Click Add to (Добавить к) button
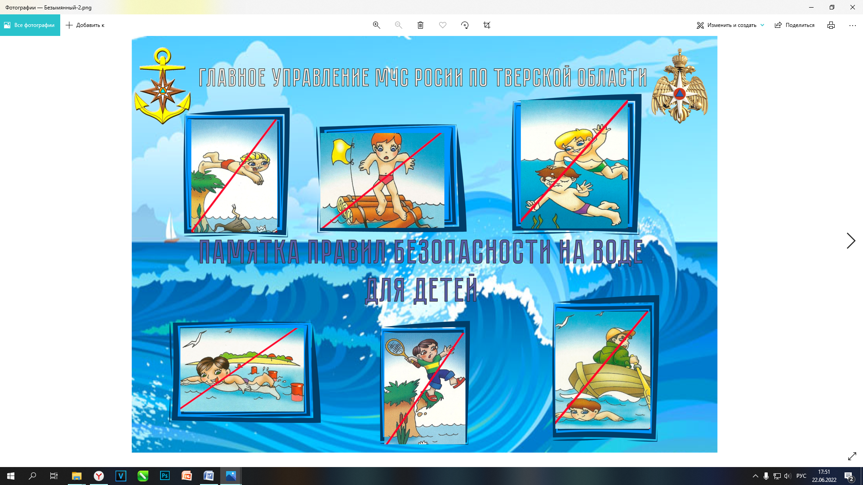 85,25
